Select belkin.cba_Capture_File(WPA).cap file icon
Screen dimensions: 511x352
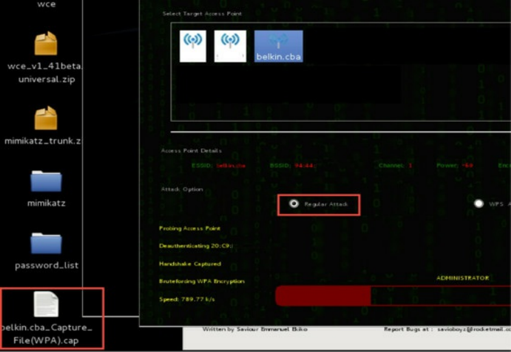pyautogui.click(x=46, y=304)
